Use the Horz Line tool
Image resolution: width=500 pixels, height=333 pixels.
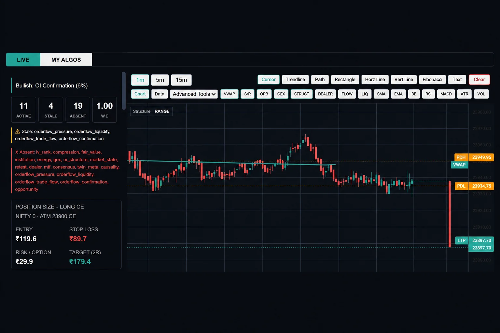375,80
